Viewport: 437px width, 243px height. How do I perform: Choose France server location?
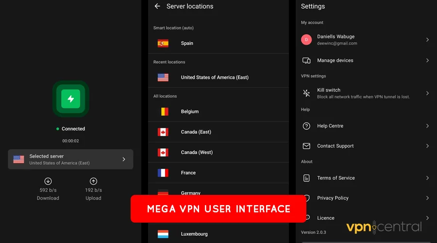pos(218,173)
